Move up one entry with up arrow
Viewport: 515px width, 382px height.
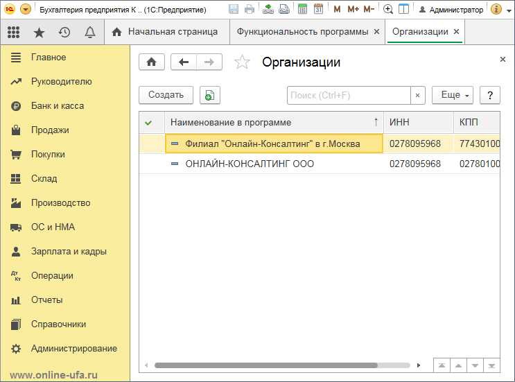(458, 365)
